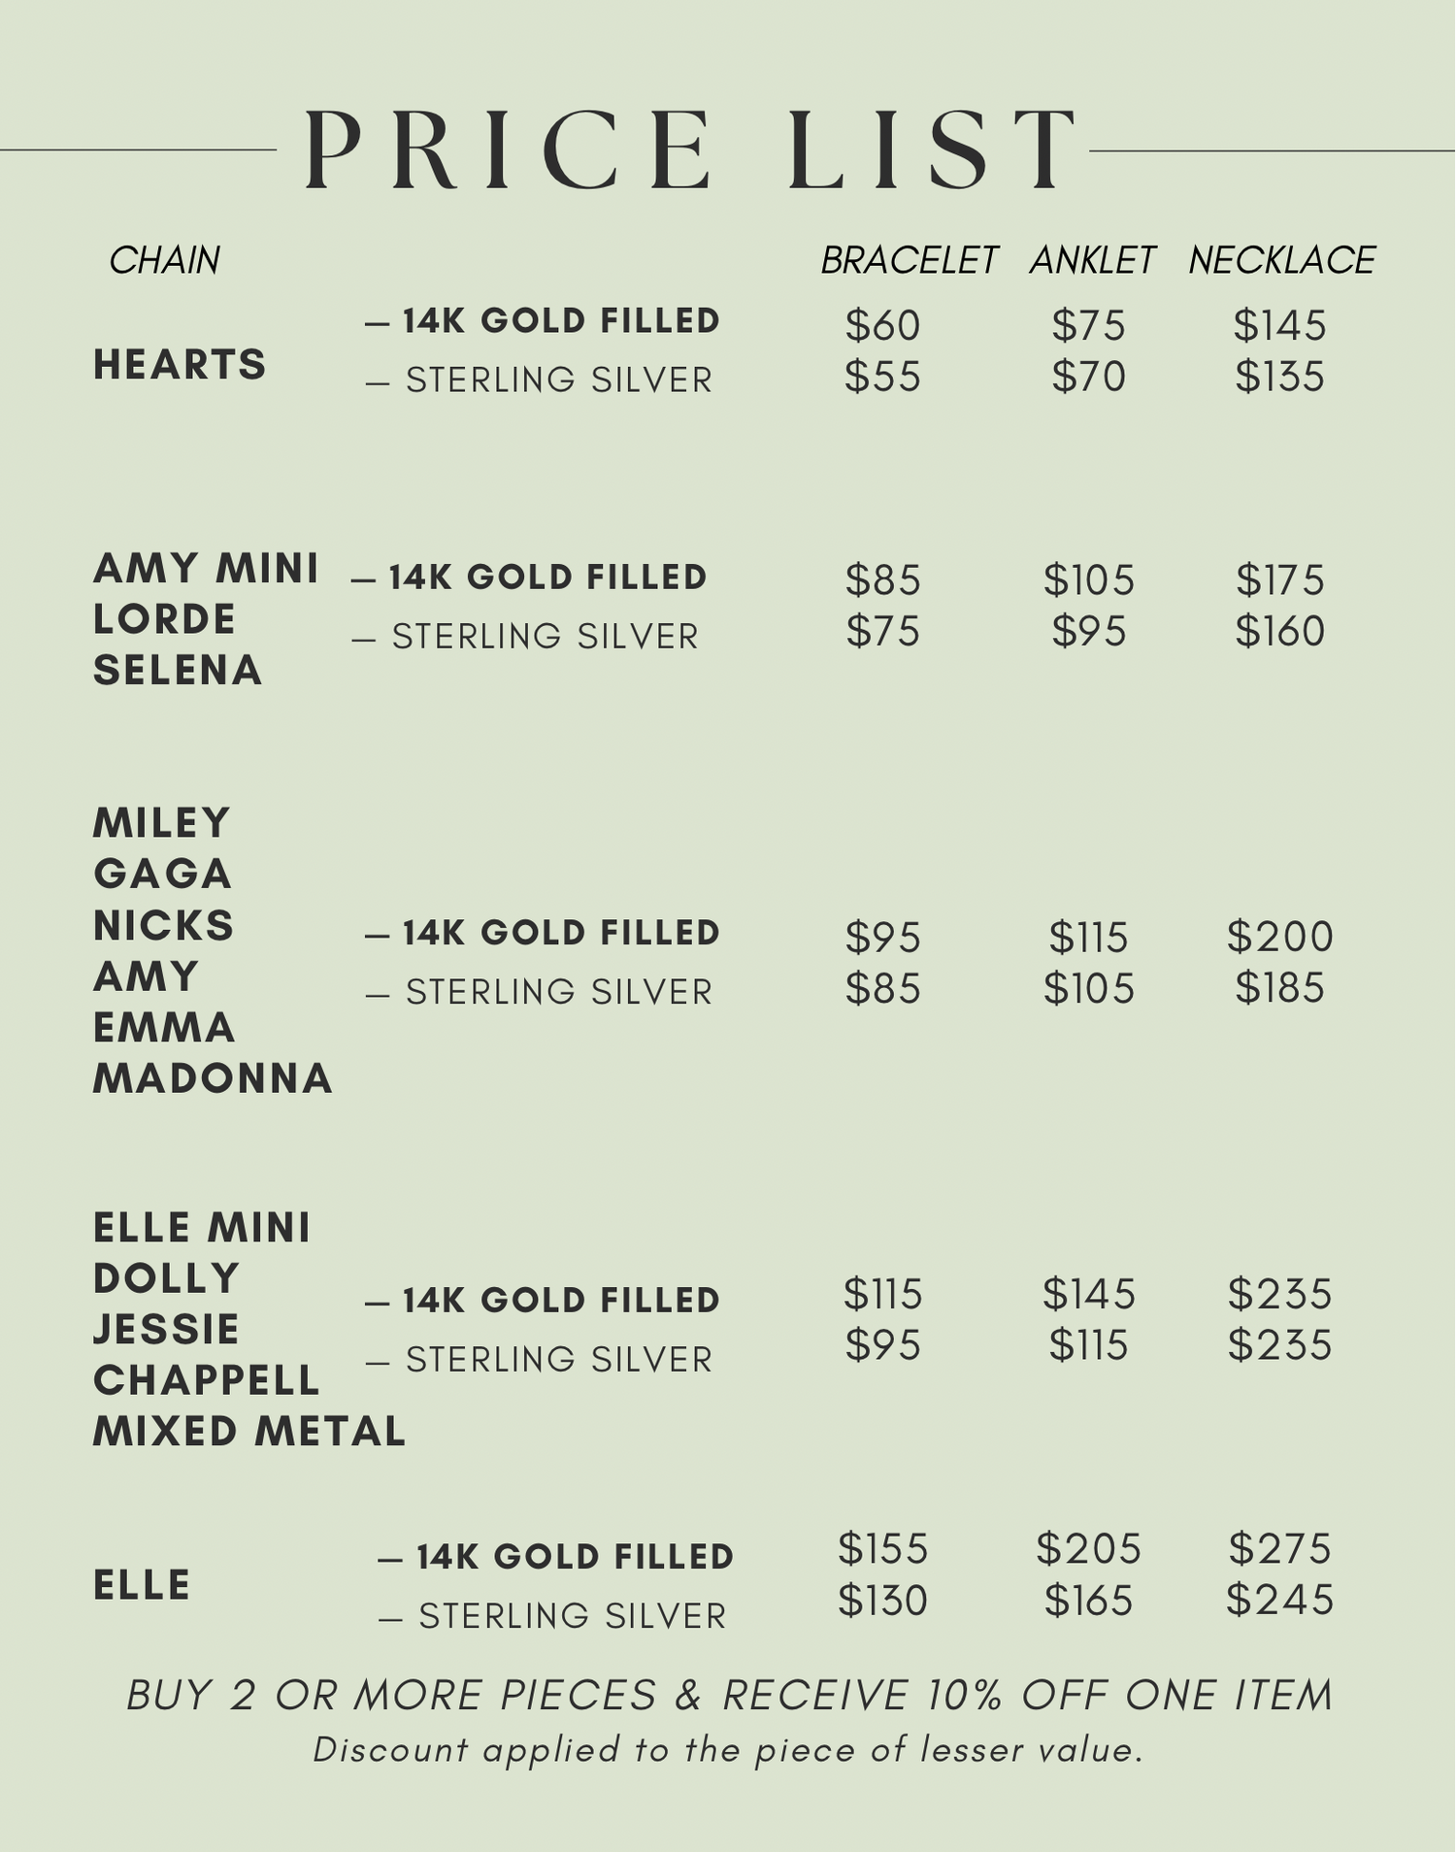Click the MIXED METAL chain label
The image size is (1456, 1852).
pyautogui.click(x=249, y=1432)
